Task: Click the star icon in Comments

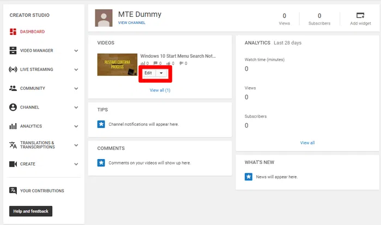Action: (x=101, y=163)
